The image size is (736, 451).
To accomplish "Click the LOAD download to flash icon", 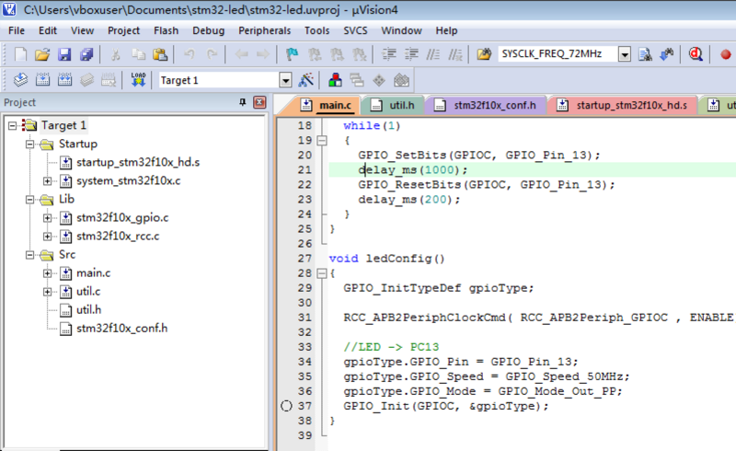I will pos(139,80).
